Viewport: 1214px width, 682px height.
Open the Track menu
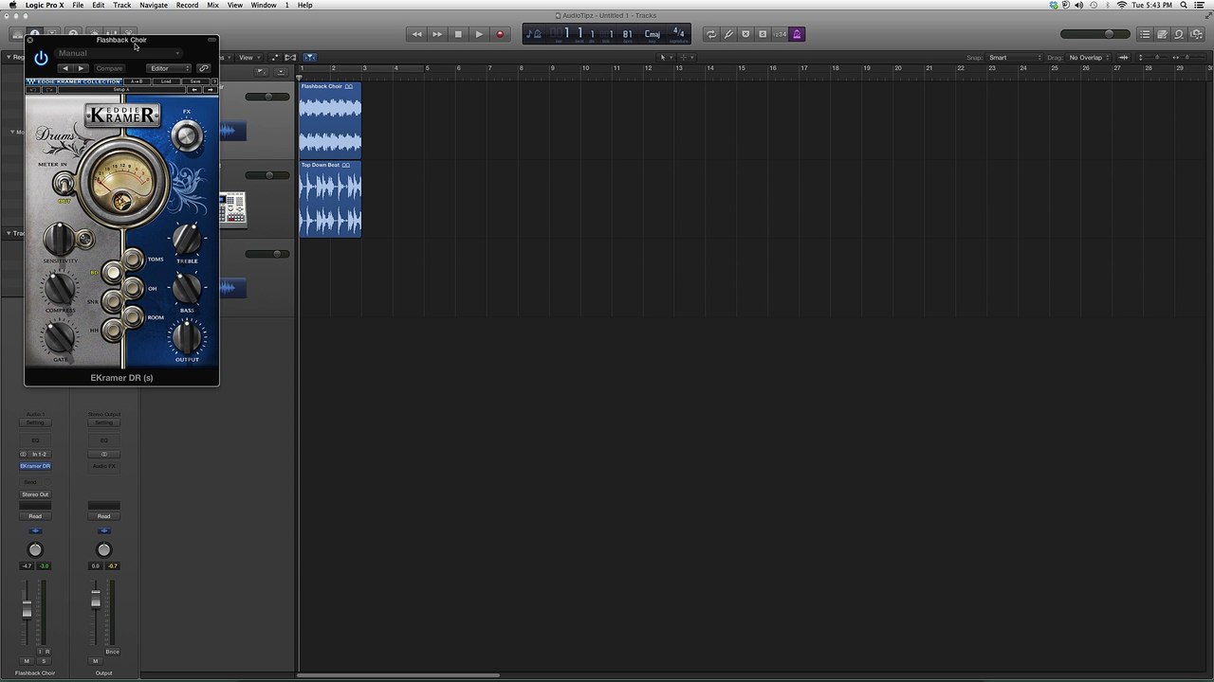pos(122,6)
